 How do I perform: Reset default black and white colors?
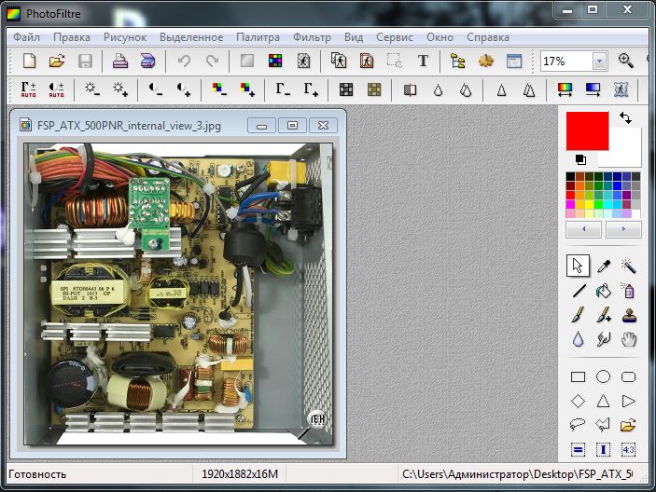(x=580, y=159)
